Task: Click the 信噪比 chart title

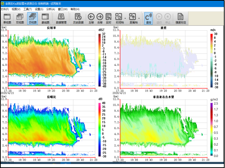Action: coord(51,97)
